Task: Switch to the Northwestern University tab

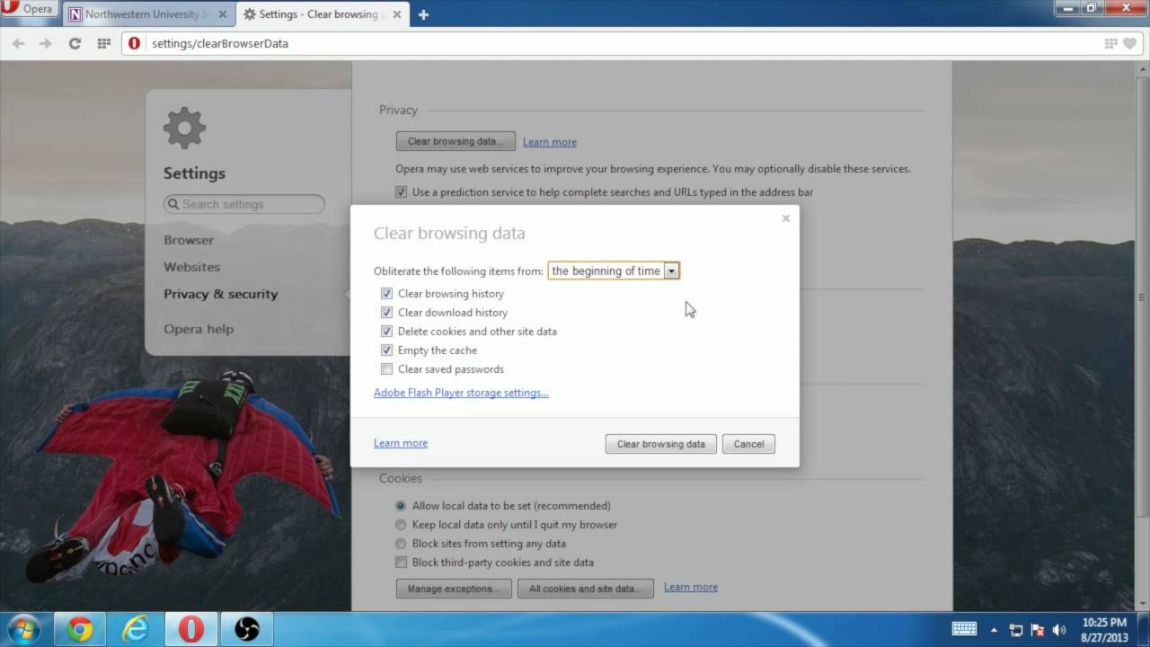Action: point(144,13)
